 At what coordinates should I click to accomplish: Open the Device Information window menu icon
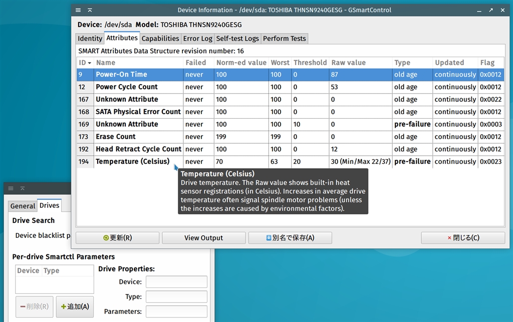(78, 10)
